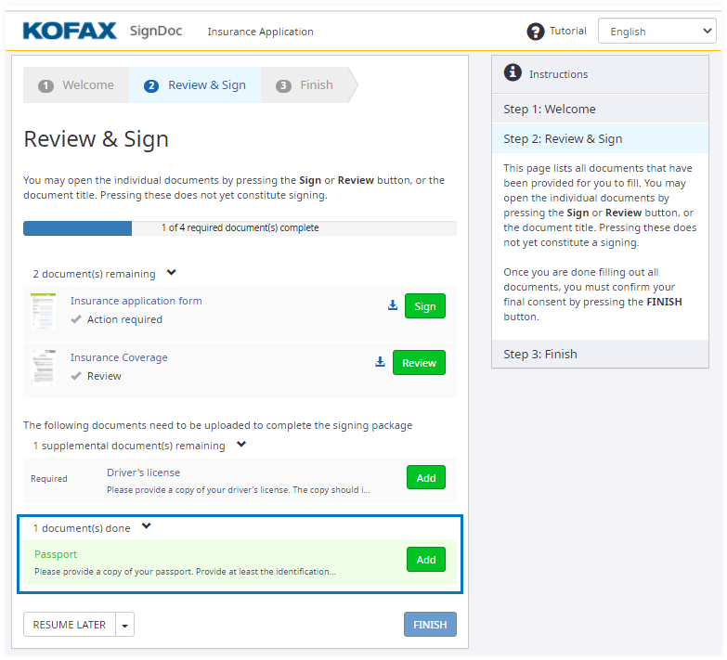This screenshot has height=660, width=727.
Task: Open Insurance application form thumbnail
Action: tap(44, 310)
